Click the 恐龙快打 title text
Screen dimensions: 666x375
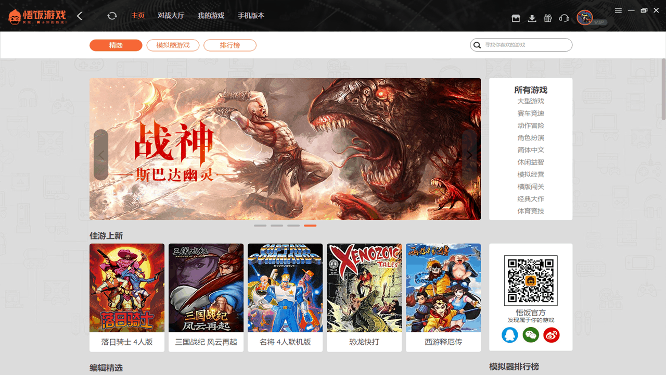pos(364,342)
